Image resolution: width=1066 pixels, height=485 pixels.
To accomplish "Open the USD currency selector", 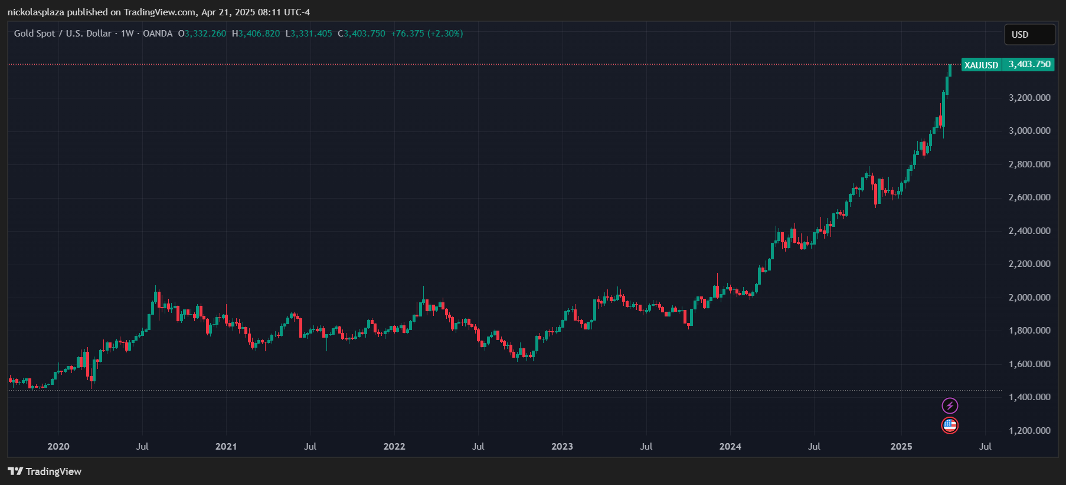I will (1029, 35).
